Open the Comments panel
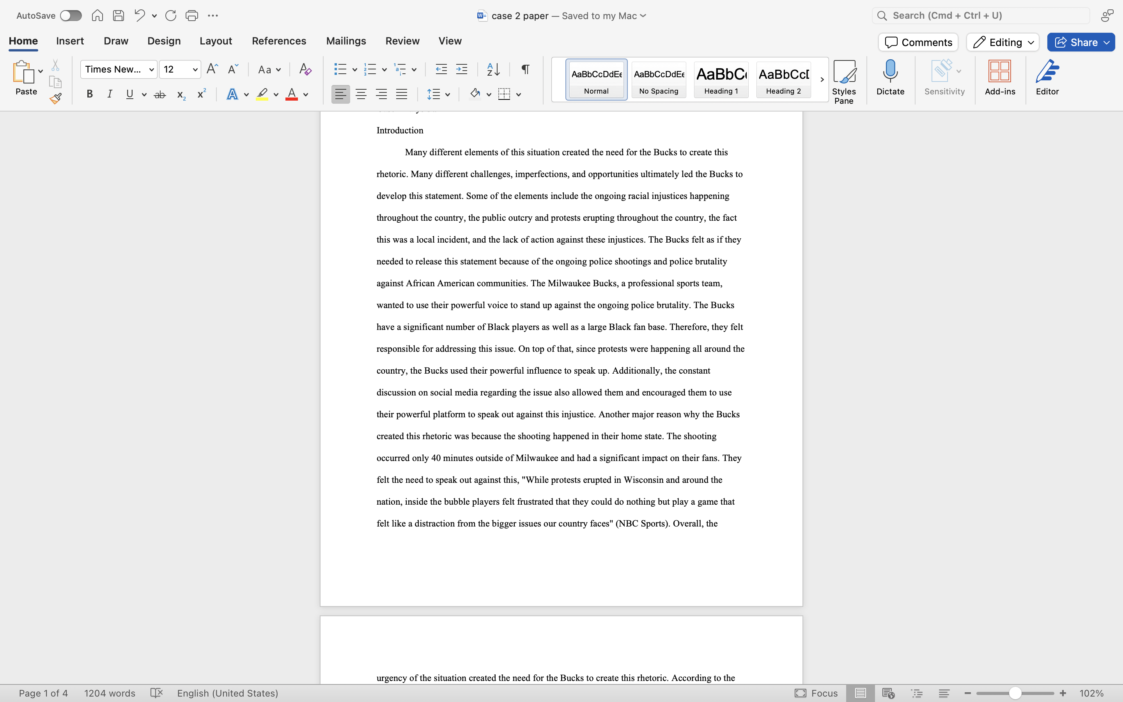The width and height of the screenshot is (1123, 702). tap(918, 42)
